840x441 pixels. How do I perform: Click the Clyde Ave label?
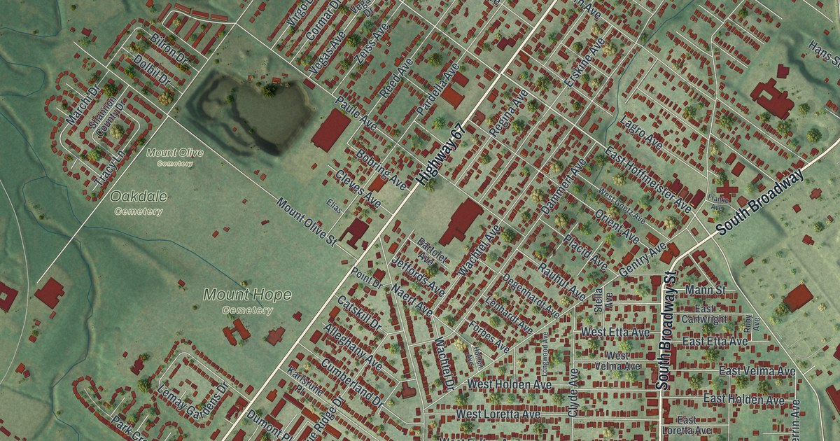tap(573, 393)
